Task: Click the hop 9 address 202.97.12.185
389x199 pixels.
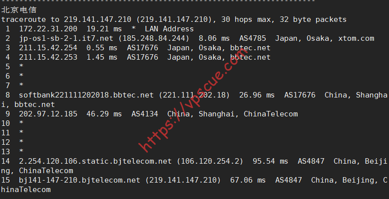Action: click(48, 114)
